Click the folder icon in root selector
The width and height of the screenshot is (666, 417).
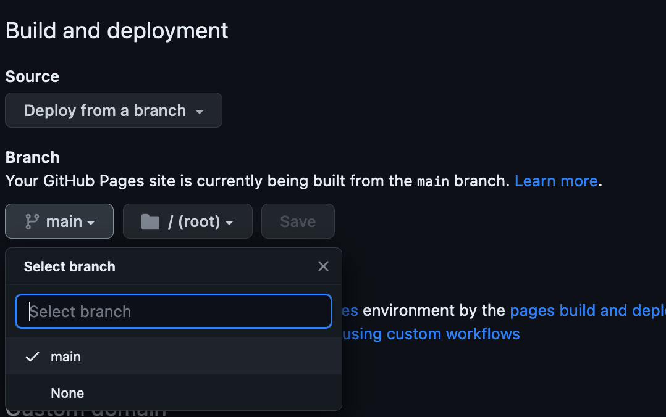point(150,221)
